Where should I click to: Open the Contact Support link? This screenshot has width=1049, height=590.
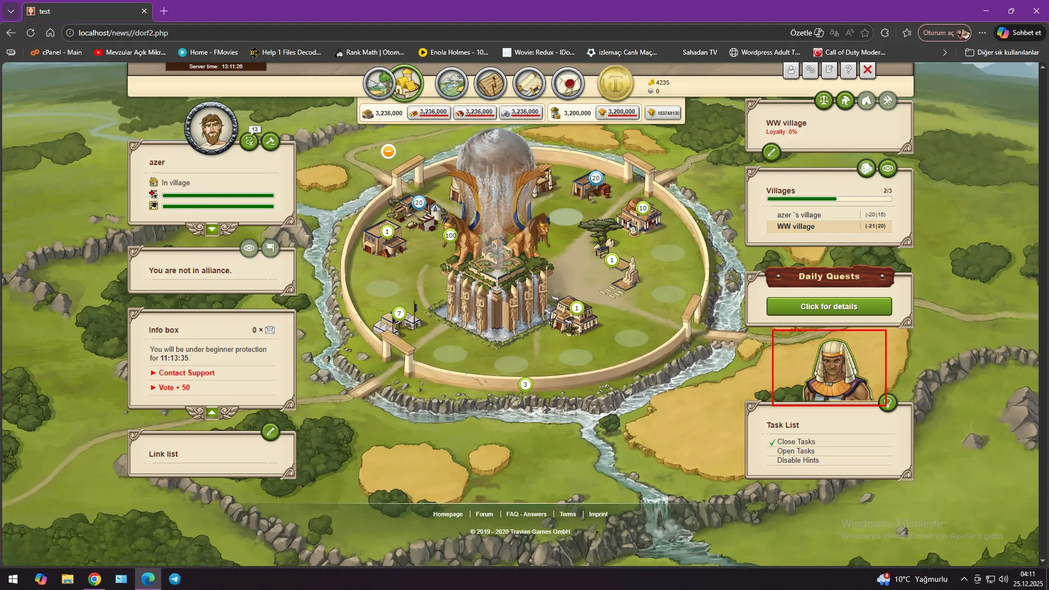click(186, 373)
